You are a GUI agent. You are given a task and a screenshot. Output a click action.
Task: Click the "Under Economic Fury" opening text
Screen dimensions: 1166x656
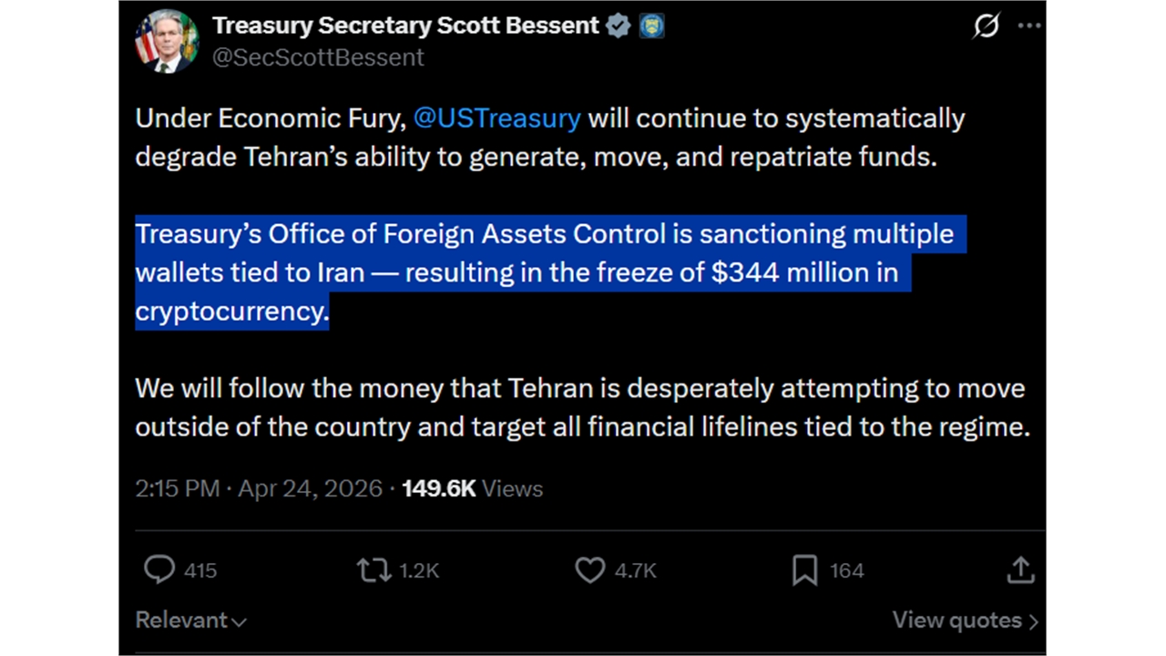click(271, 118)
